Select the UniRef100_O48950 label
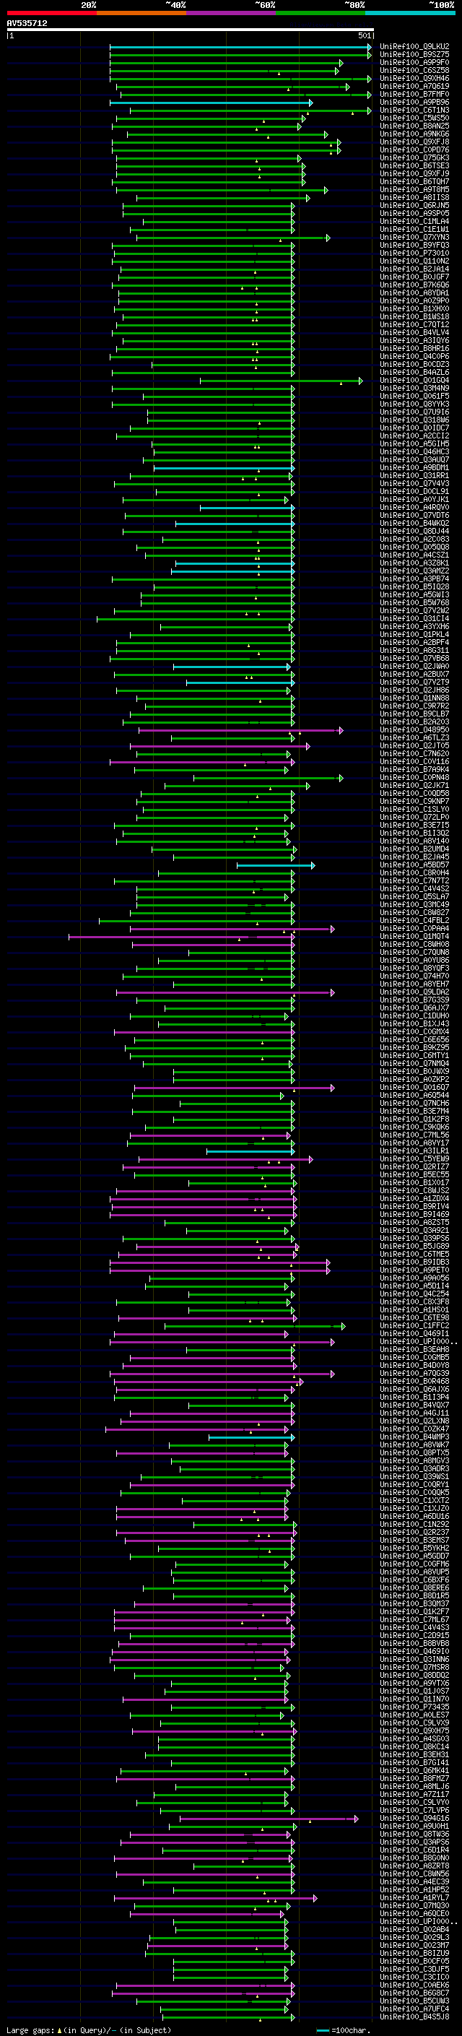 tap(414, 729)
